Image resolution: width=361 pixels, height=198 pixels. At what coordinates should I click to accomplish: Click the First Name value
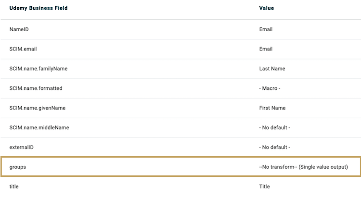pos(272,108)
